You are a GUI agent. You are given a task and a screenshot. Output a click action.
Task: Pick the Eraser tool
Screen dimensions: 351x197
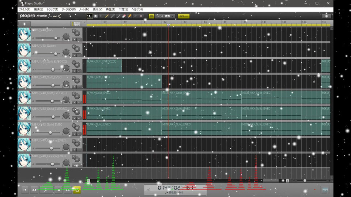coord(124,16)
